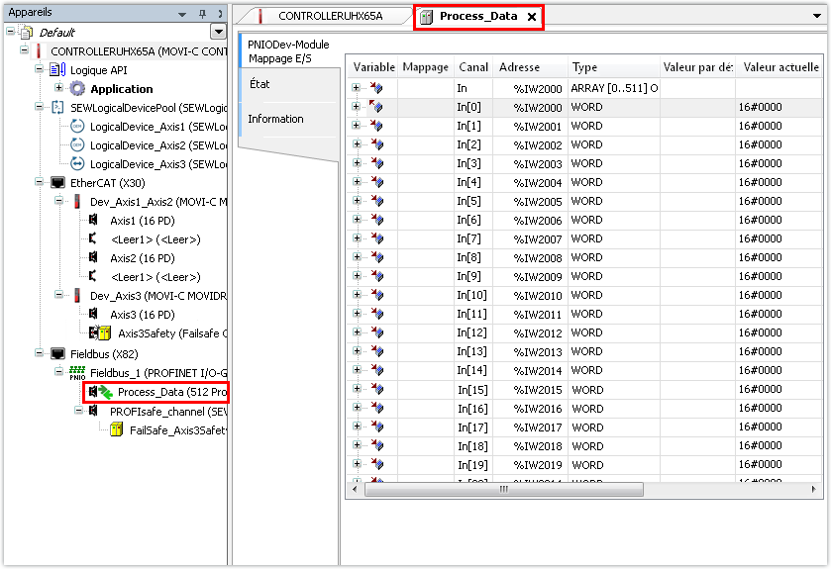
Task: Click the In[0] variable mapping icon
Action: [x=376, y=107]
